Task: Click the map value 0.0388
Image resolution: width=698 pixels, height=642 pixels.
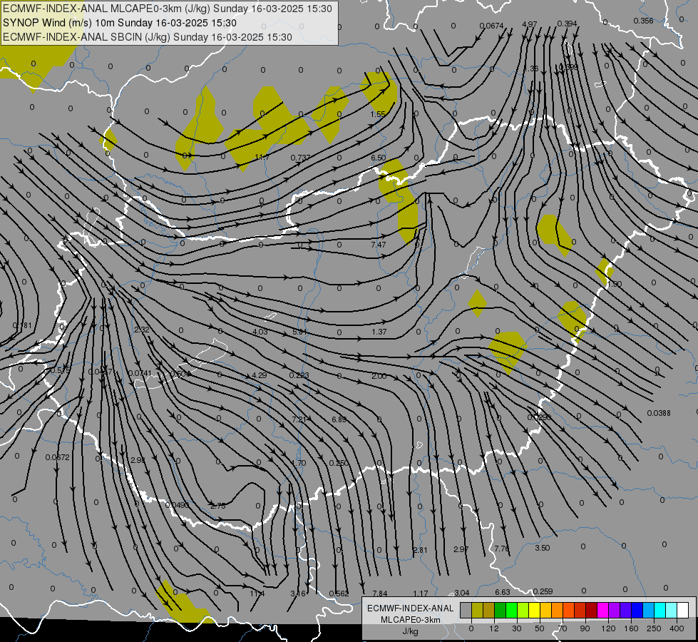Action: click(x=659, y=413)
